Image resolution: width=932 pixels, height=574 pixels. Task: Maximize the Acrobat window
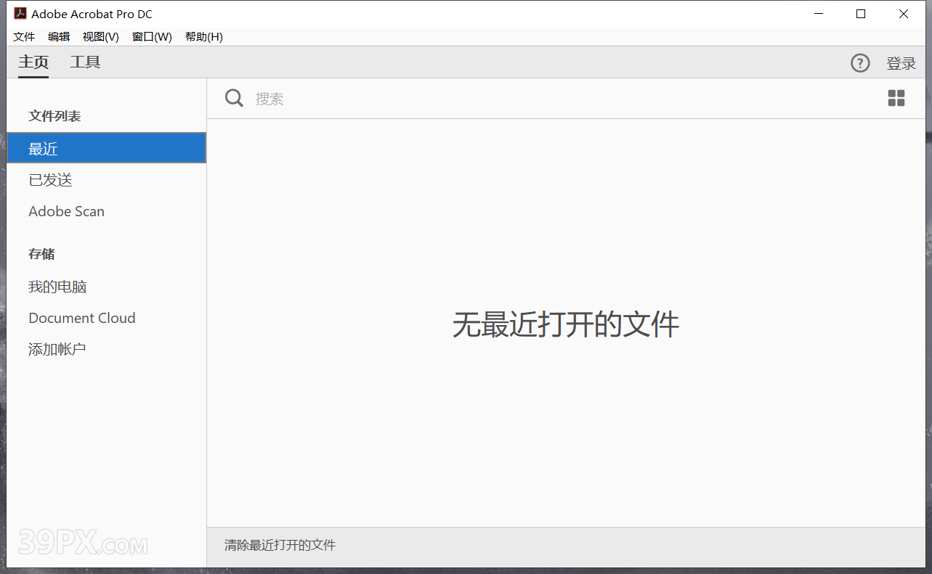click(x=861, y=14)
